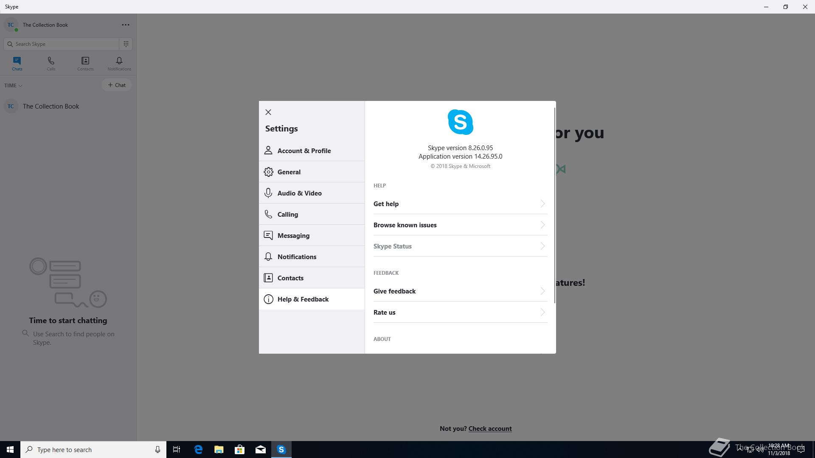
Task: Open File Explorer from taskbar
Action: point(219,450)
